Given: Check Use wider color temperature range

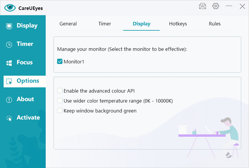Looking at the screenshot, I should click(x=60, y=101).
